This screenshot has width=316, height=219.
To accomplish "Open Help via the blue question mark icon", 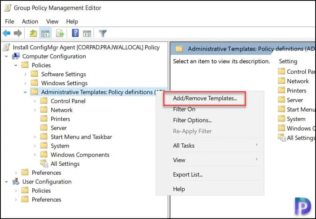I will pos(75,33).
